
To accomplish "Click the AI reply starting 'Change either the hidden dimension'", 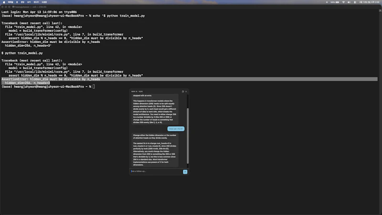I will [155, 150].
